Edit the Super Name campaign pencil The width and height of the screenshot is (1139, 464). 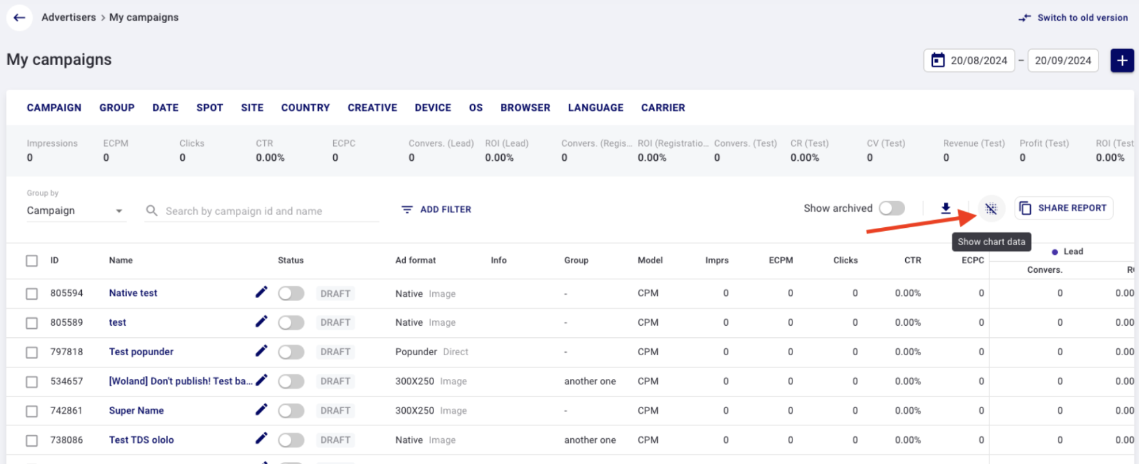point(261,410)
